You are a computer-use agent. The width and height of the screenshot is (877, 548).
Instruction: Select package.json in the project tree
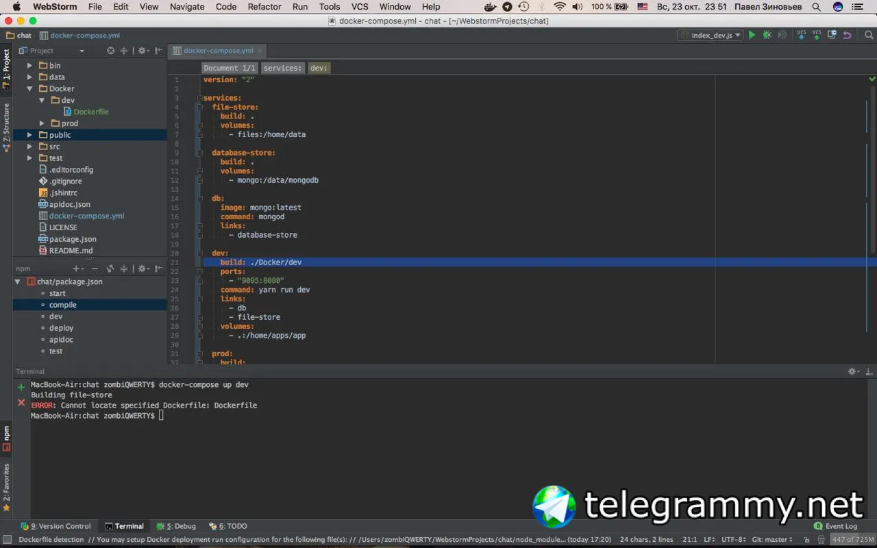pos(73,239)
